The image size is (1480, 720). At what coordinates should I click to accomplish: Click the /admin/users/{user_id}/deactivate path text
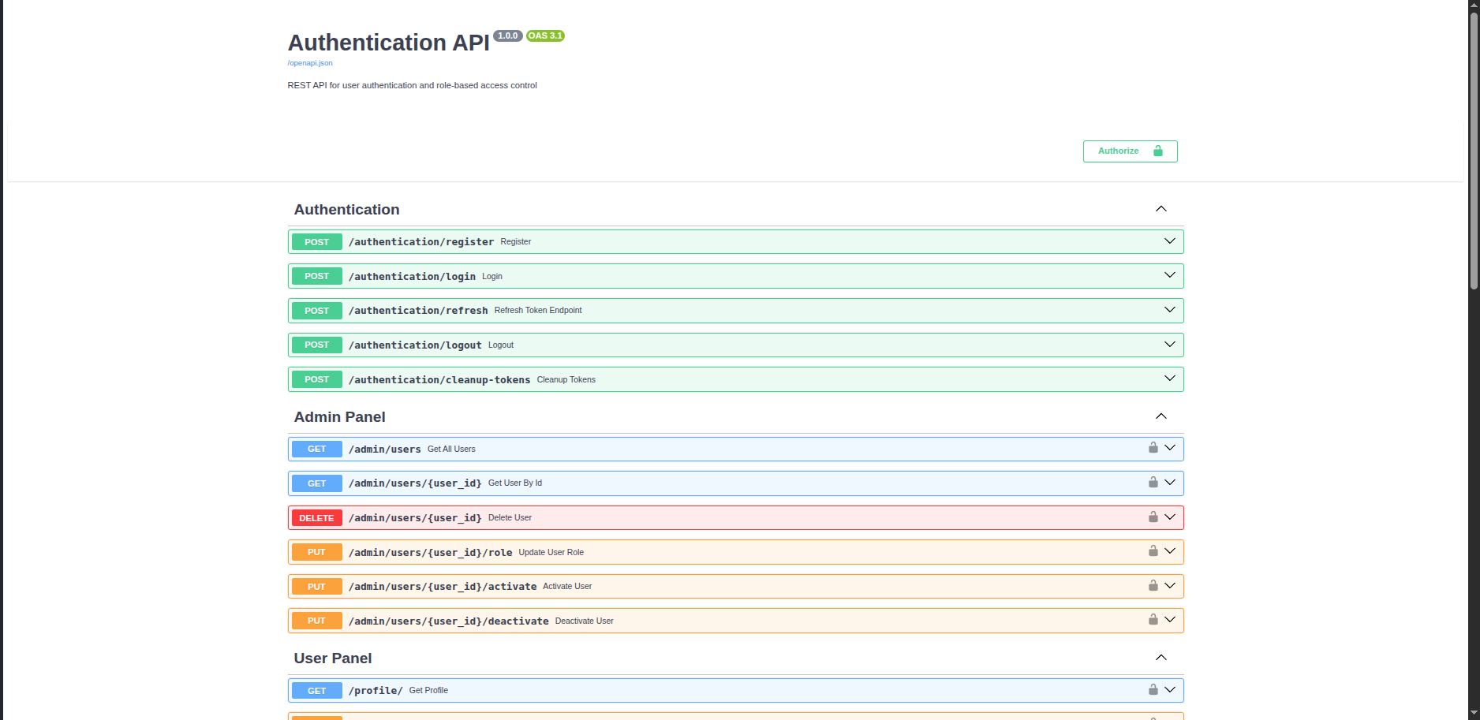tap(448, 621)
